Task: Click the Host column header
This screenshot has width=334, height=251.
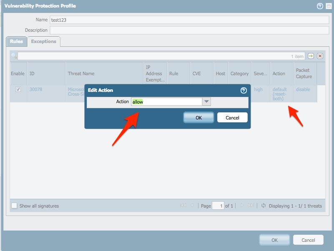Action: click(x=221, y=74)
